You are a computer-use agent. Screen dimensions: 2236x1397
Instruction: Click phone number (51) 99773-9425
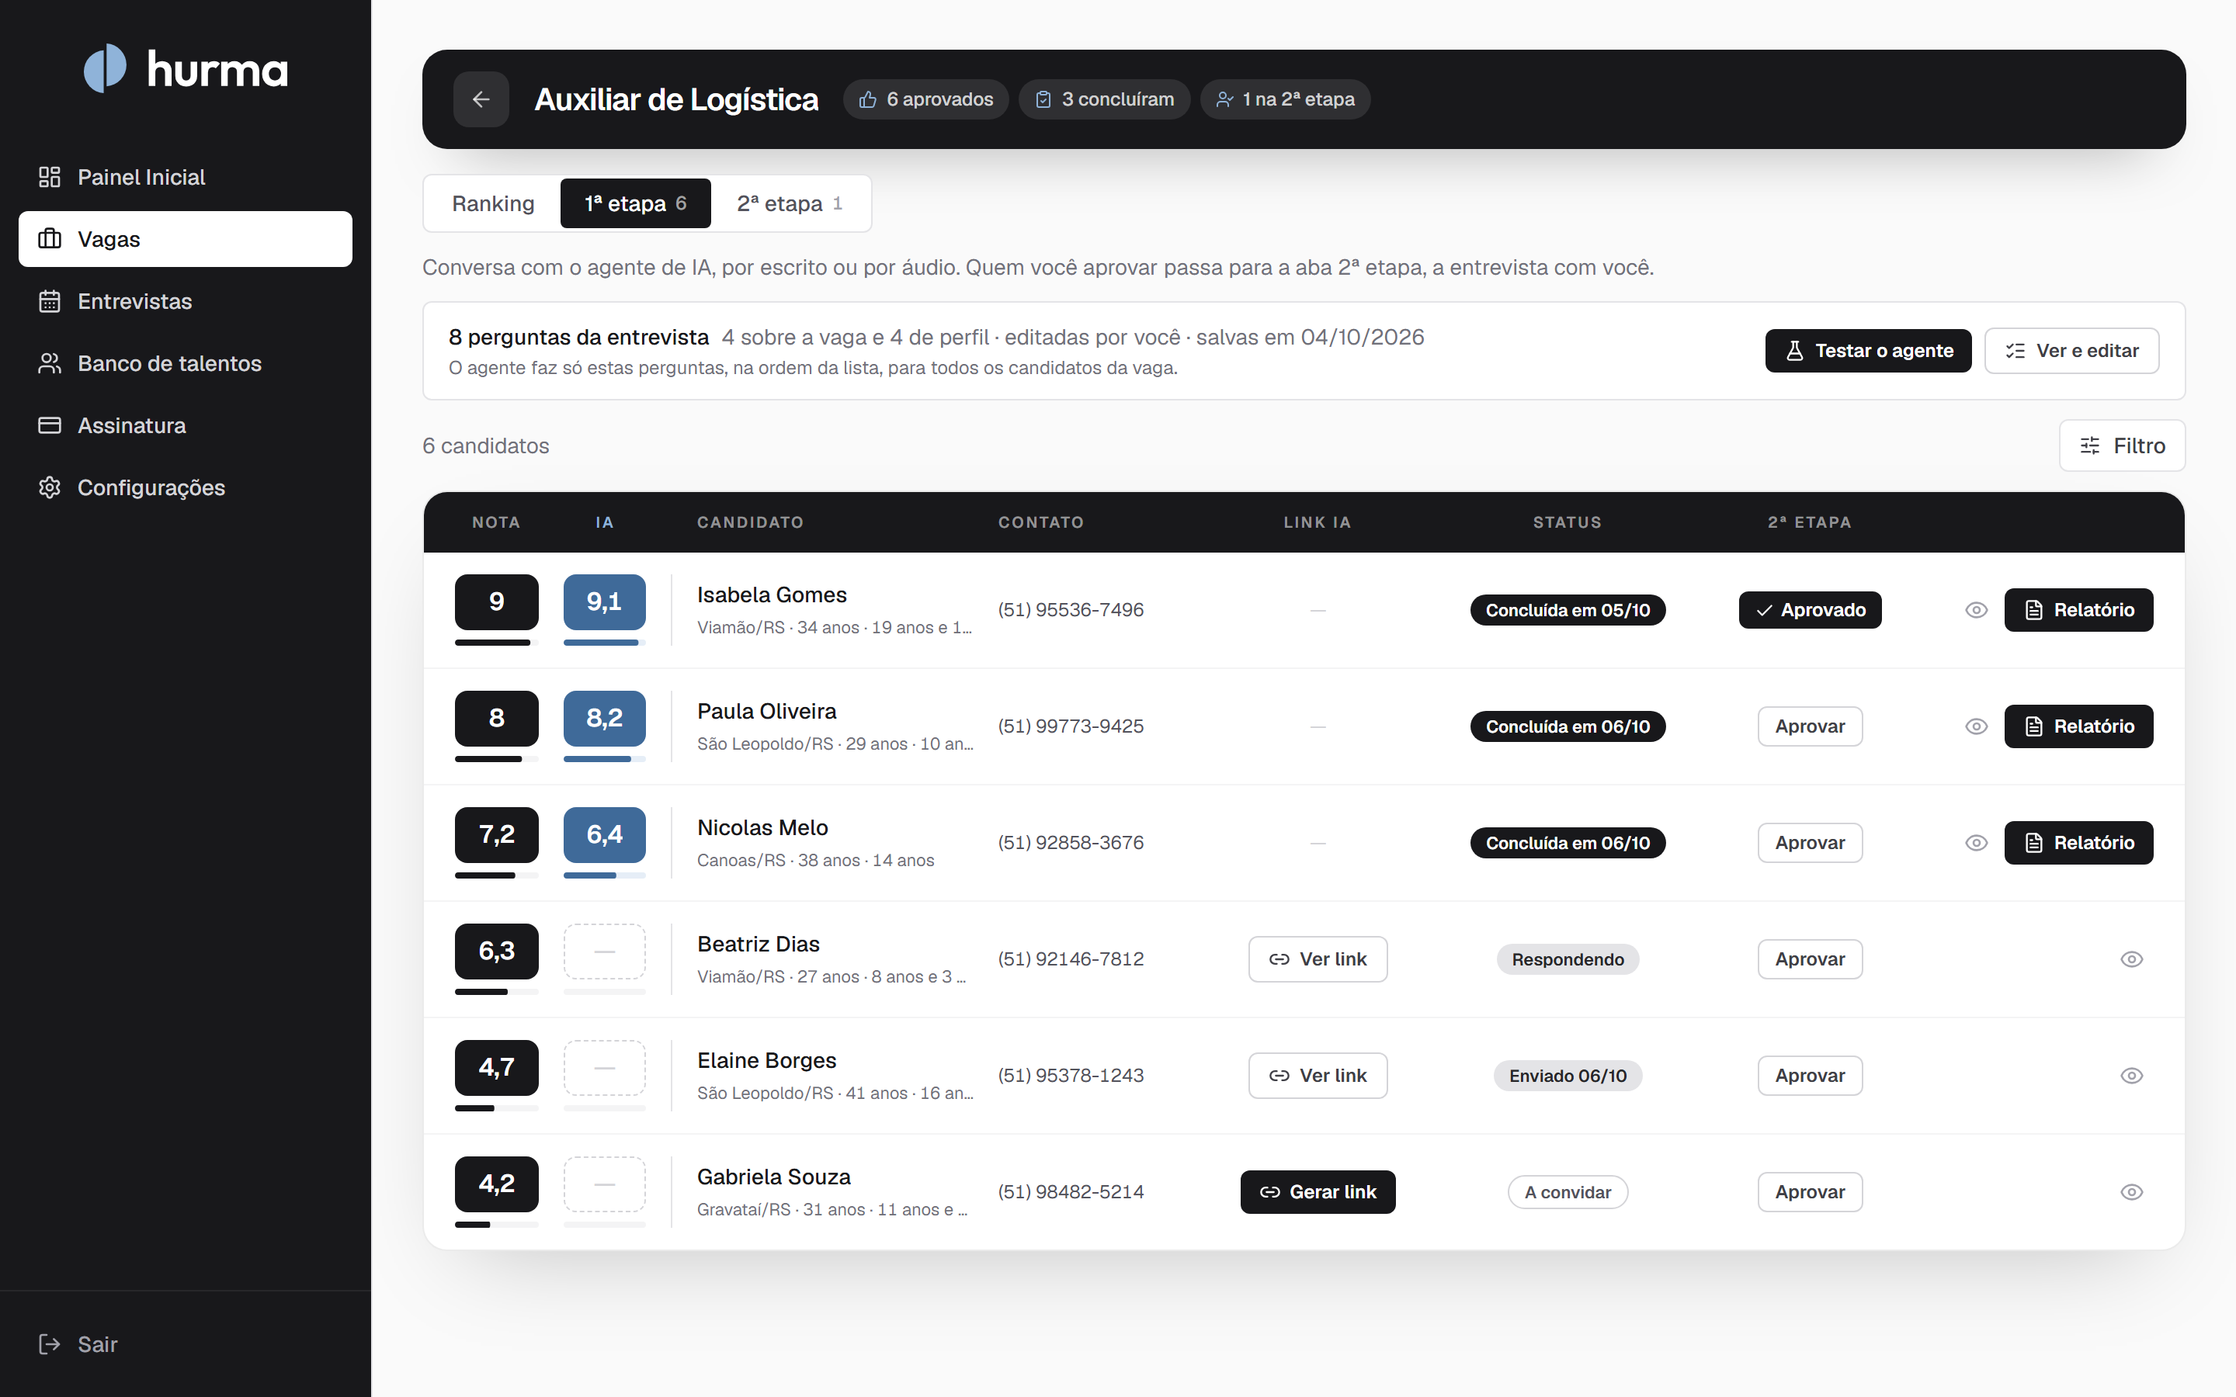1071,726
